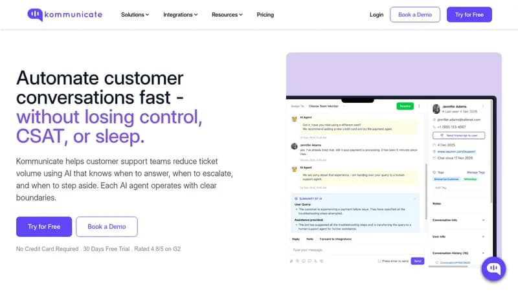Click the Summary by AI icon
Image resolution: width=518 pixels, height=291 pixels.
point(296,199)
